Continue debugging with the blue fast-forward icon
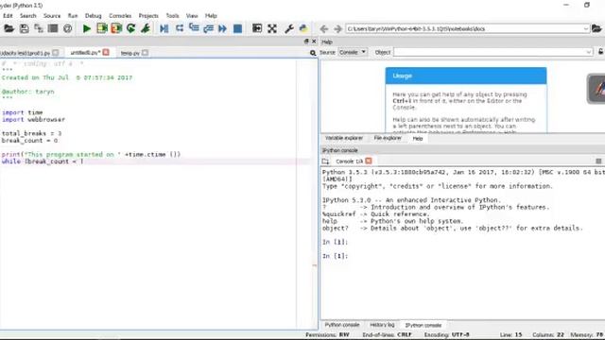Viewport: 605px width, 340px height. coord(223,28)
